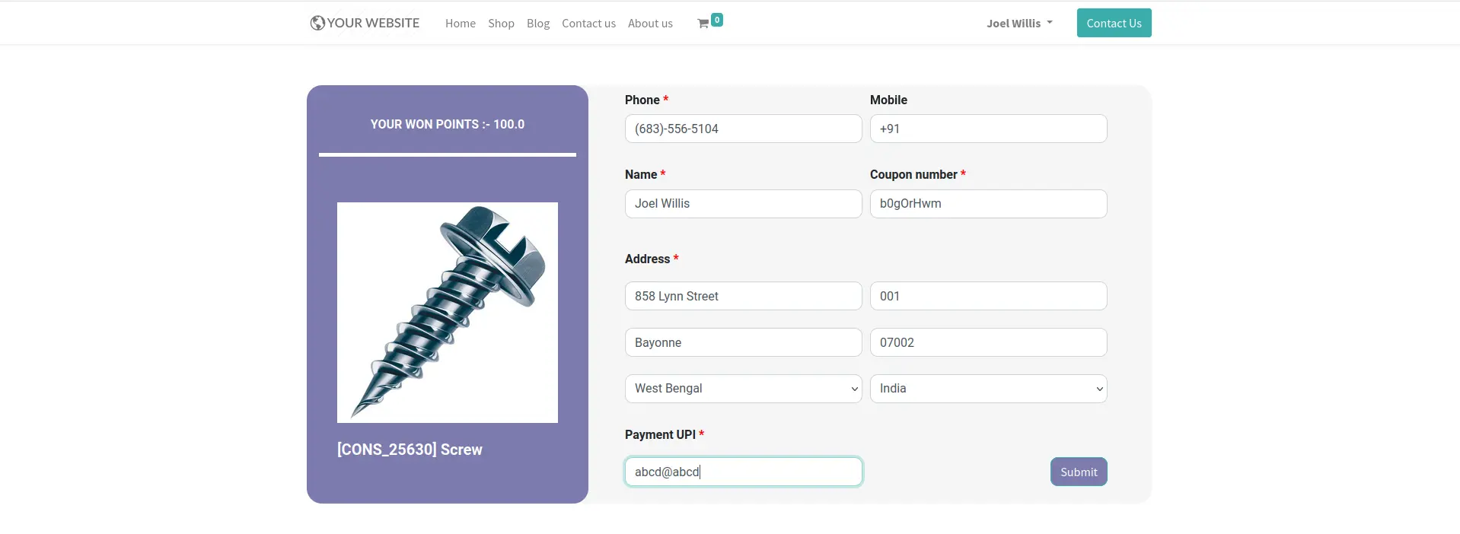1460x534 pixels.
Task: Edit the 858 Lynn Street address field
Action: [743, 296]
